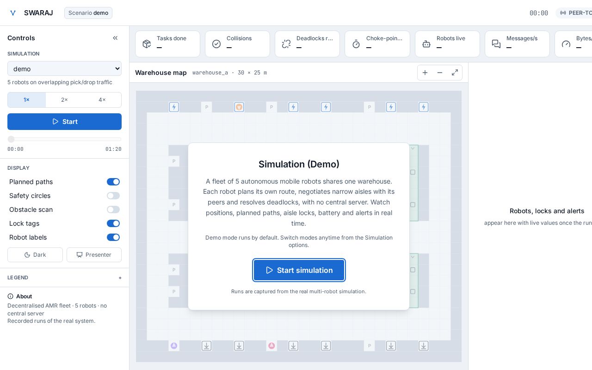Click the Collisions checkmark icon
The height and width of the screenshot is (370, 592).
[216, 44]
